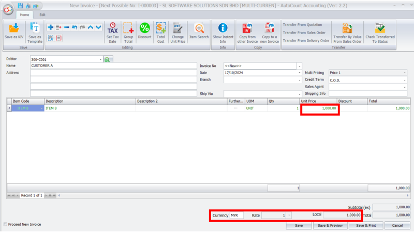
Task: Choose Transfer From Quotation
Action: tap(302, 25)
